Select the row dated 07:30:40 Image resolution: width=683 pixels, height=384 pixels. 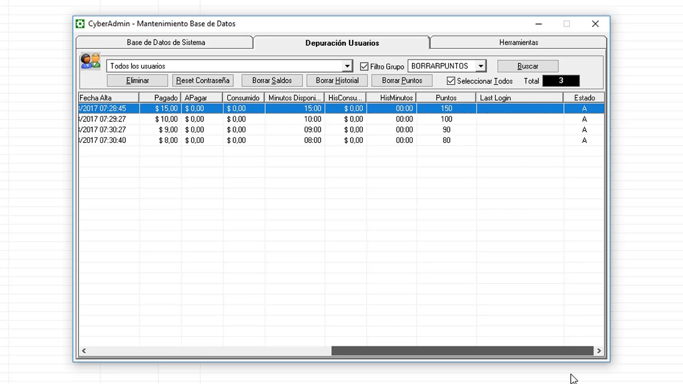point(341,141)
